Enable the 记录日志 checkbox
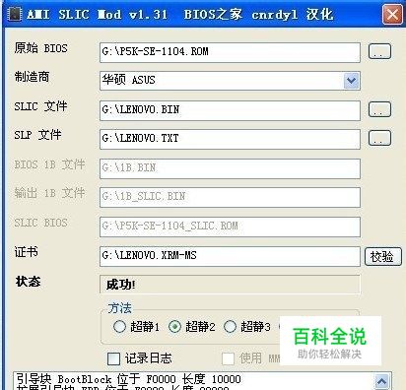 tap(113, 358)
